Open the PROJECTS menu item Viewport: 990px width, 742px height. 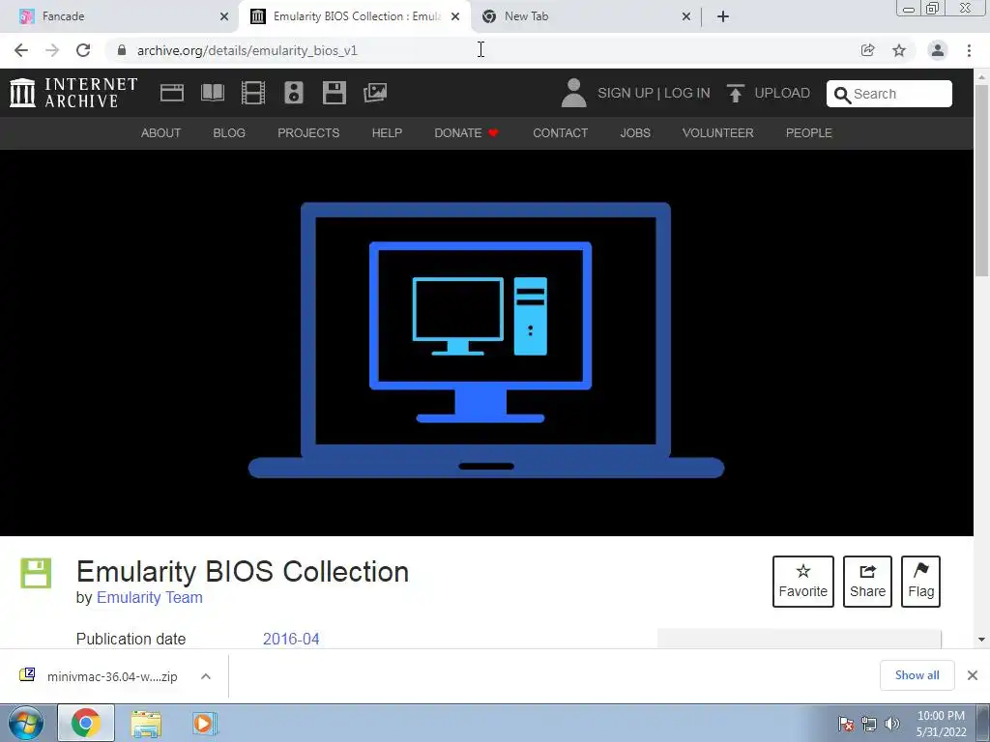click(x=308, y=133)
